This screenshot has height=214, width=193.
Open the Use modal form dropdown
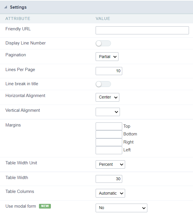[121, 208]
